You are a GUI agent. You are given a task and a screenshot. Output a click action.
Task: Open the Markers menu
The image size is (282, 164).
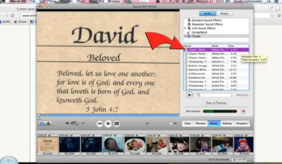coord(67,1)
